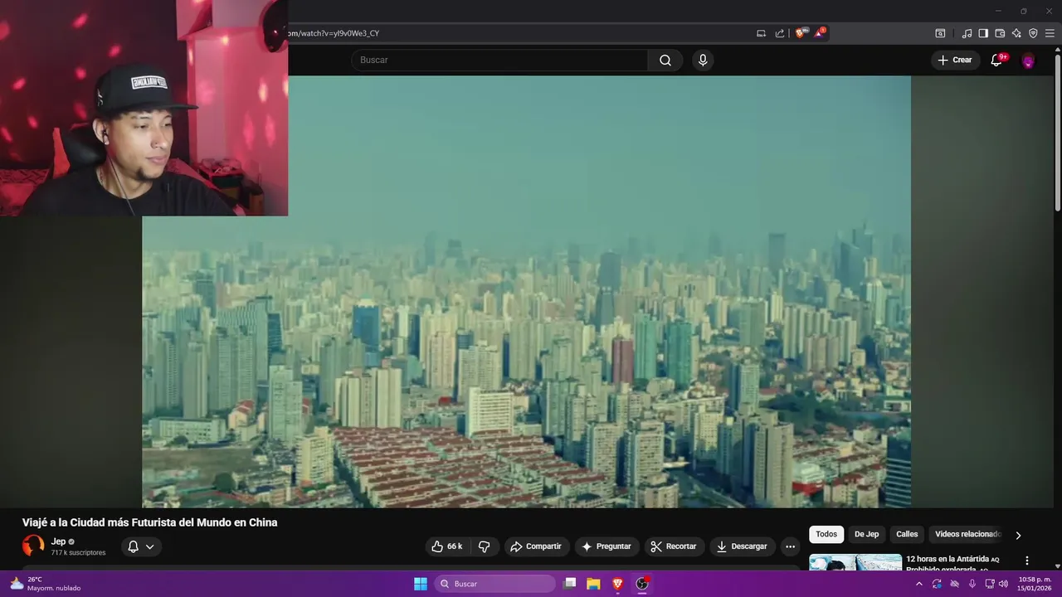This screenshot has width=1062, height=597.
Task: Open Brave playlist music note icon
Action: pos(967,33)
